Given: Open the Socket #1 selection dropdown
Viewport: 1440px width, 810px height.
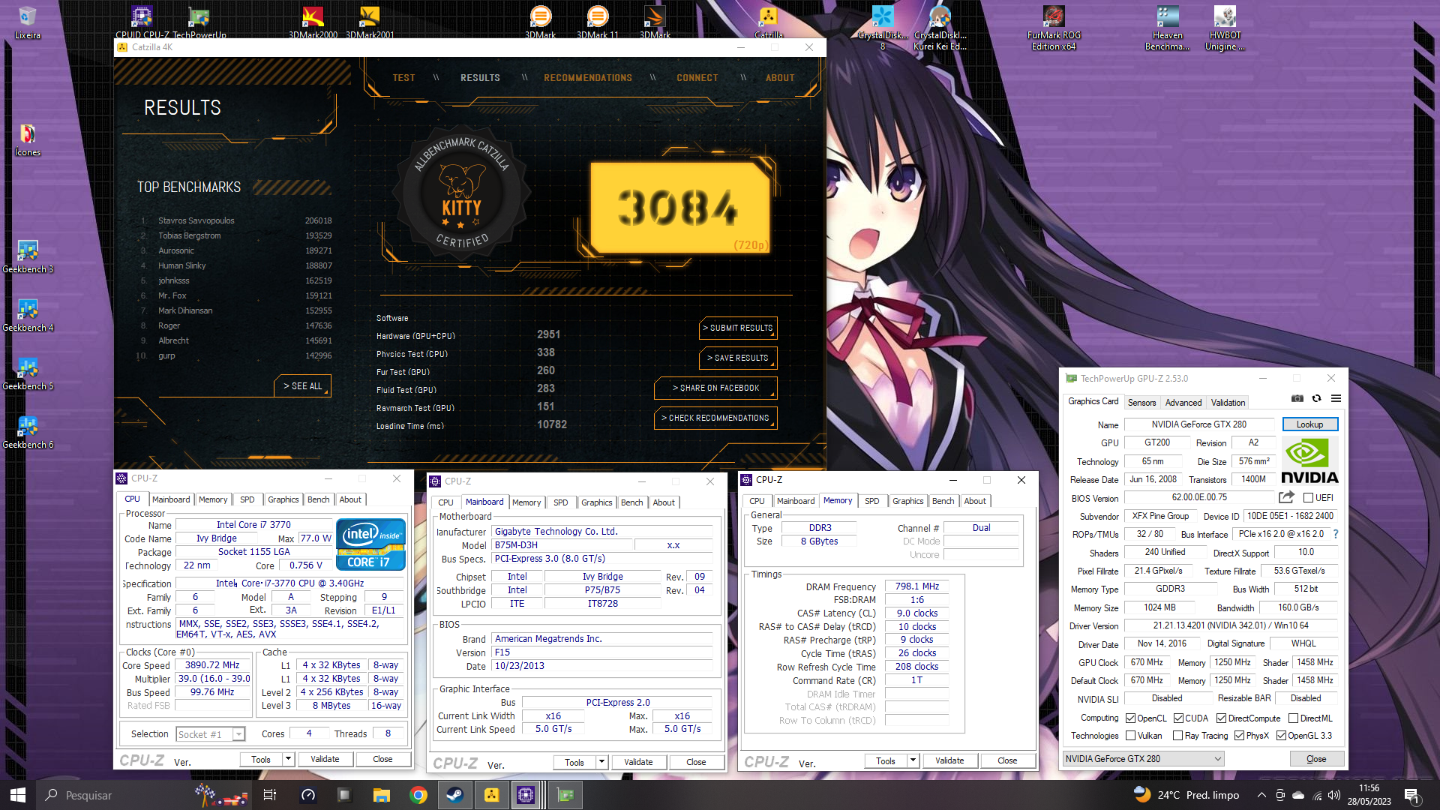Looking at the screenshot, I should click(210, 734).
